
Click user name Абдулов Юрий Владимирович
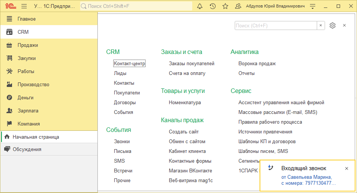pyautogui.click(x=275, y=6)
